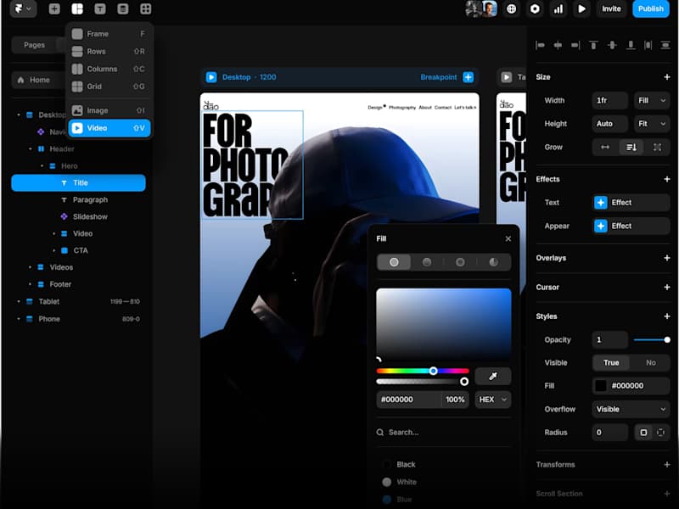
Task: Click the Tablet frame play icon
Action: coord(506,77)
